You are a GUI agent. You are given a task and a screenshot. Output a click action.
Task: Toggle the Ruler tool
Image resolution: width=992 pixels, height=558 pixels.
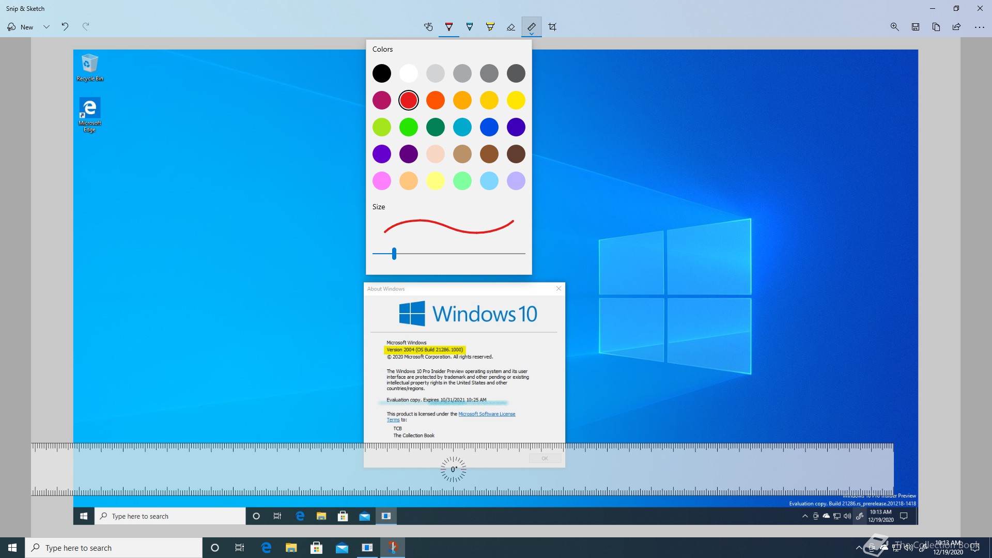pos(532,26)
